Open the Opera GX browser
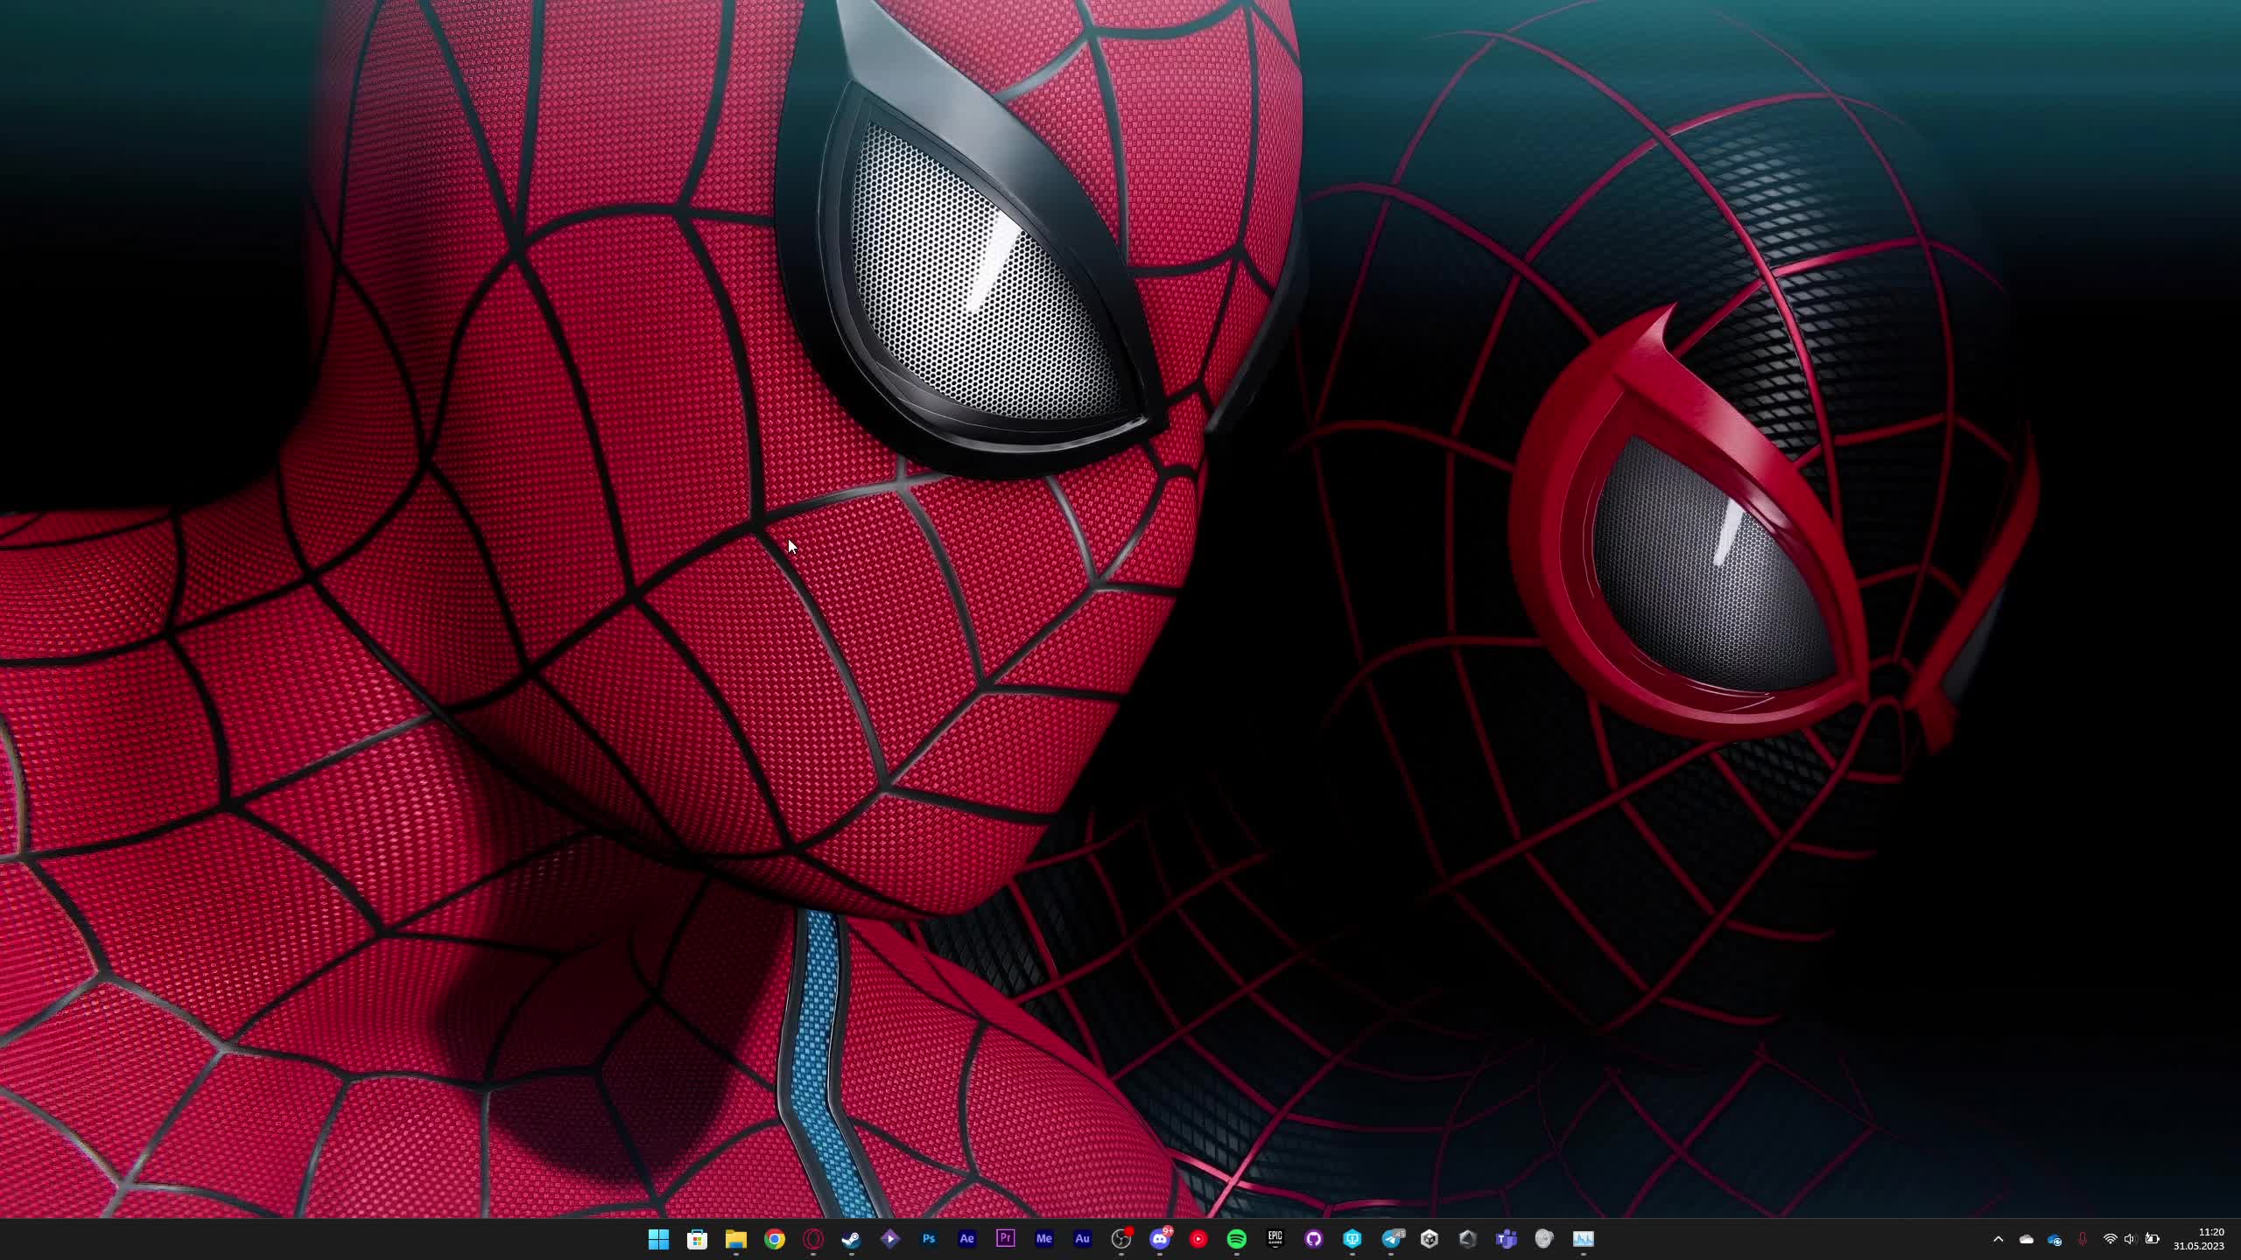The height and width of the screenshot is (1260, 2241). (x=812, y=1238)
